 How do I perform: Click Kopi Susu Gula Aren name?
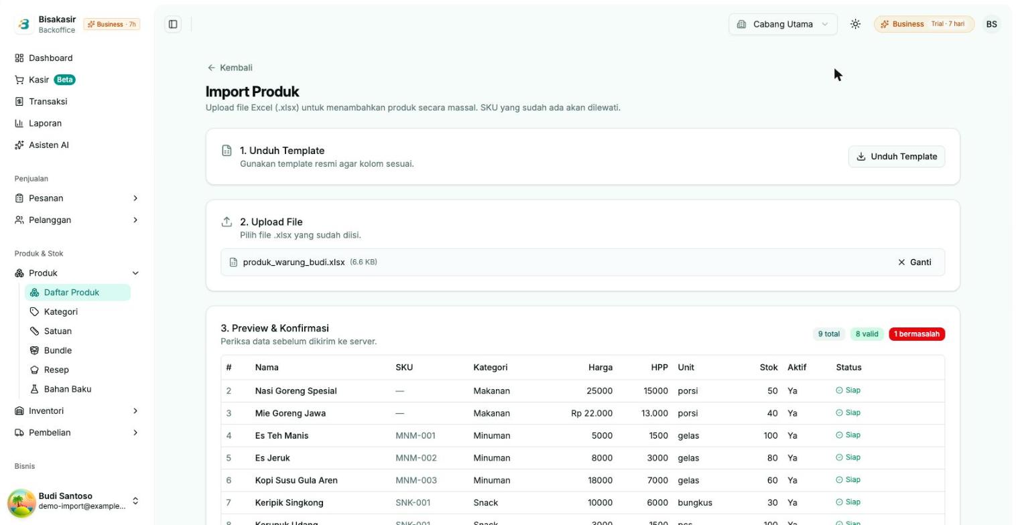pos(296,480)
